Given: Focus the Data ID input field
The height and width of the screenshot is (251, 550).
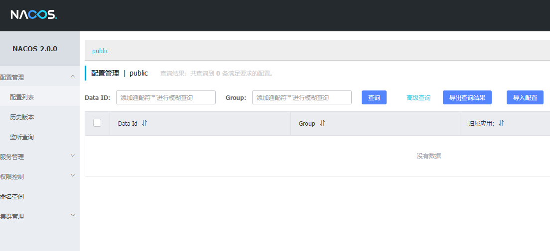Looking at the screenshot, I should (x=165, y=97).
